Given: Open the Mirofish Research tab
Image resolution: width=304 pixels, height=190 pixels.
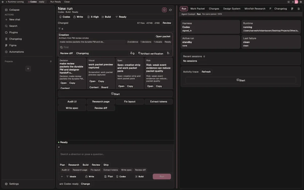Looking at the screenshot, I should pos(255,9).
